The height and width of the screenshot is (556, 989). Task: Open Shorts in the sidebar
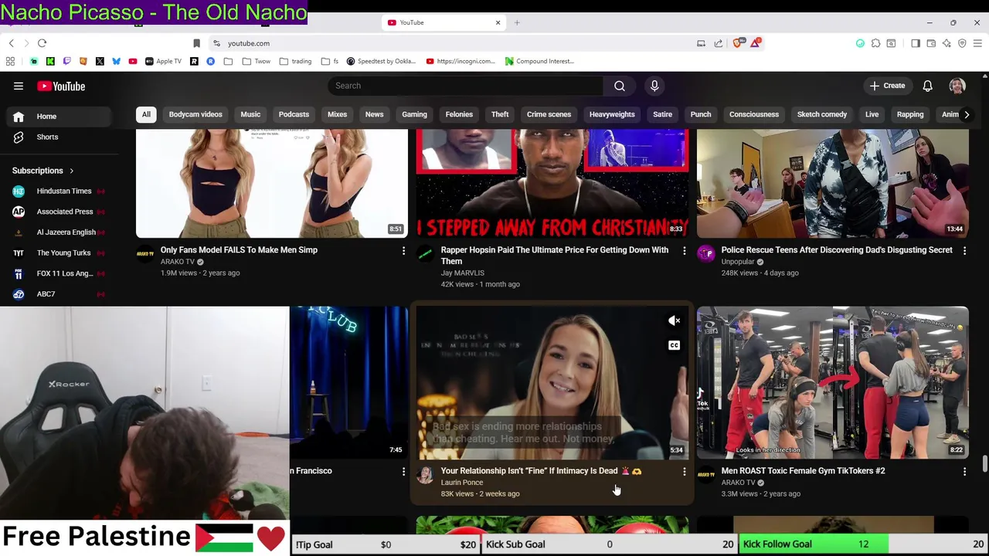58,137
